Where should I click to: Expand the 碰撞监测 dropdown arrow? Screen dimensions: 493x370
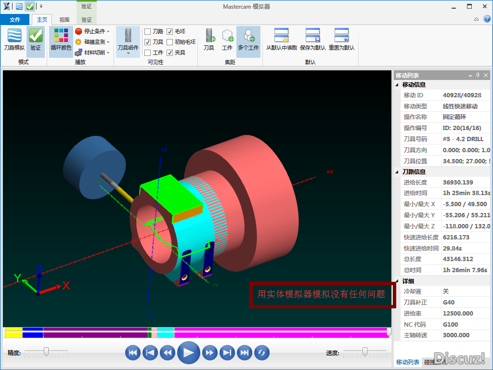click(x=108, y=42)
